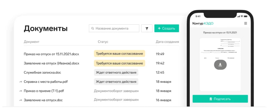Viewport: 267px width, 108px height.
Task: Tap the phone title Приказ на отпуск от 15.11.2021
Action: pos(220,33)
